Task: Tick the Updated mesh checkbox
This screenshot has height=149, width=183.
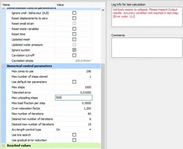Action: (74, 39)
